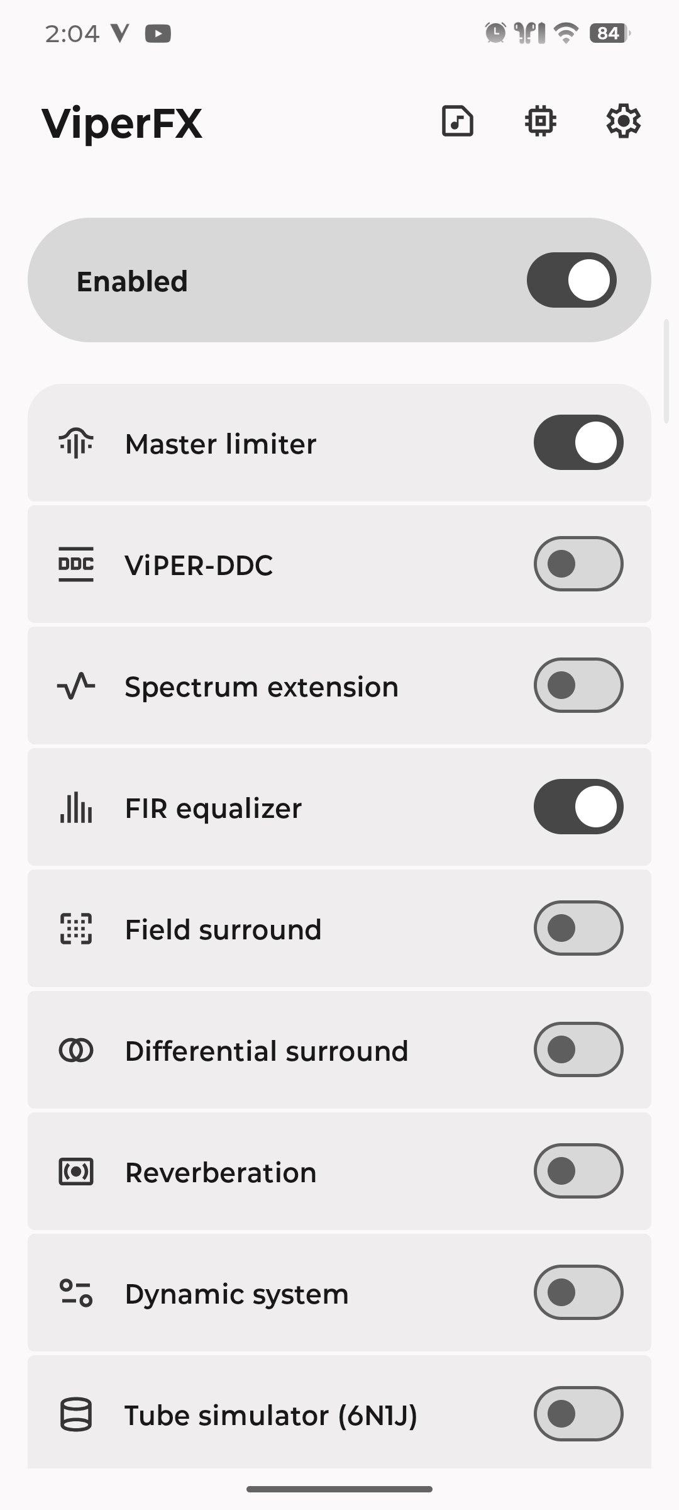
Task: Open Tube simulator (6N1J) entry
Action: pos(270,1415)
